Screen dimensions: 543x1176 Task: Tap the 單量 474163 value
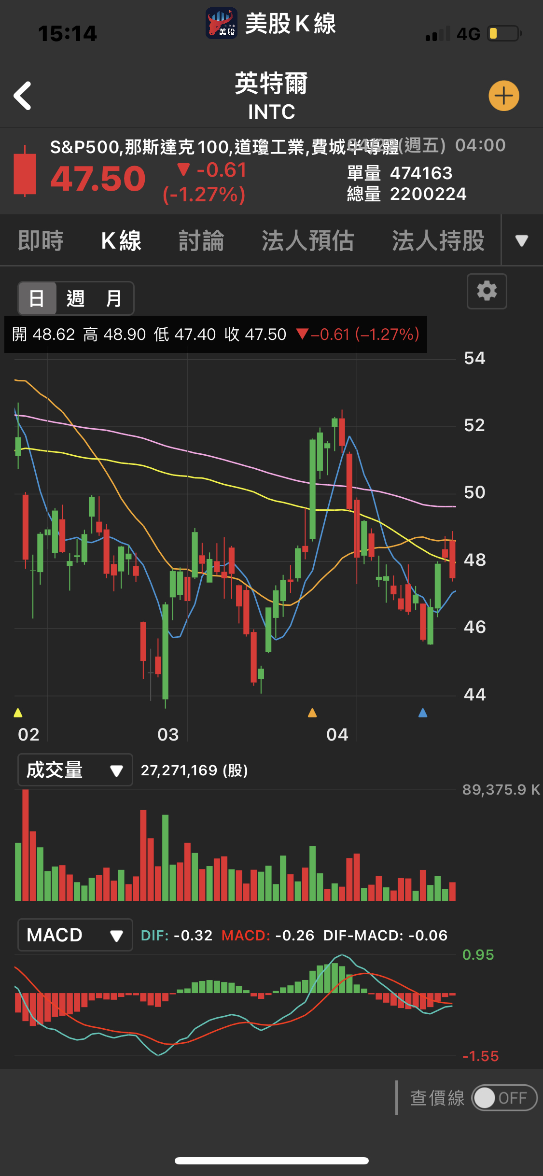click(x=400, y=173)
